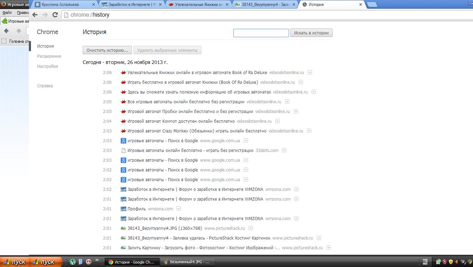The height and width of the screenshot is (267, 473).
Task: Click the page icon in Chrome's address bar
Action: click(66, 15)
